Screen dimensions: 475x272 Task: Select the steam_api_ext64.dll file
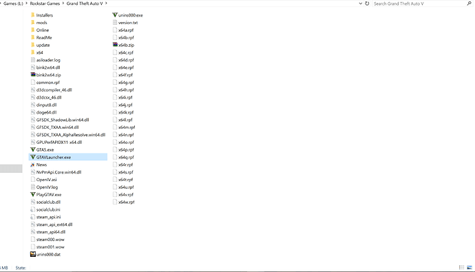[x=54, y=224]
